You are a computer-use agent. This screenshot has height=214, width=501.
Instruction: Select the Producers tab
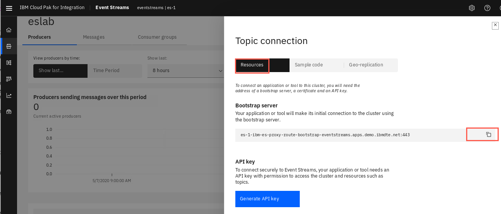[x=50, y=37]
